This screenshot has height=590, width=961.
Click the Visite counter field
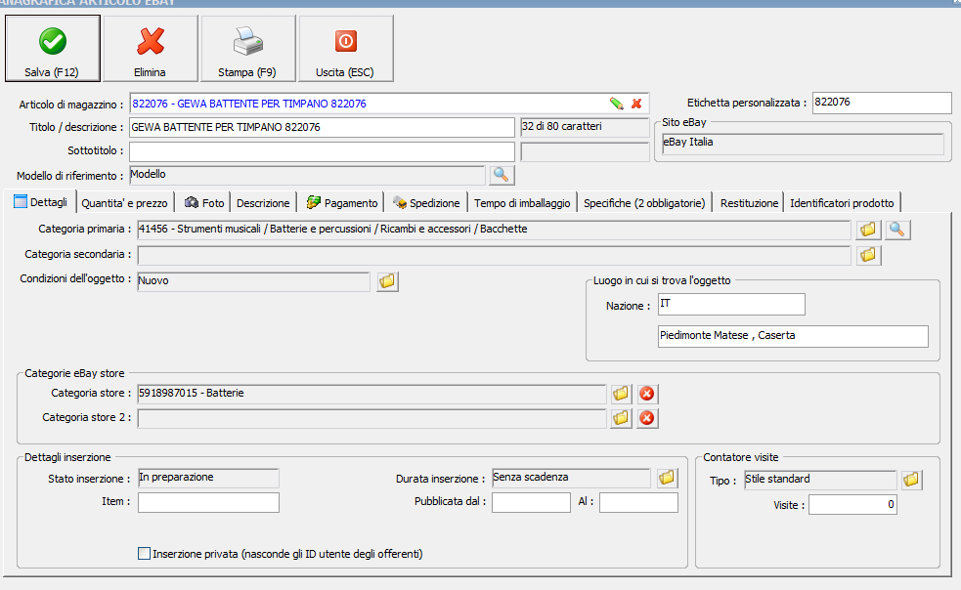tap(852, 505)
